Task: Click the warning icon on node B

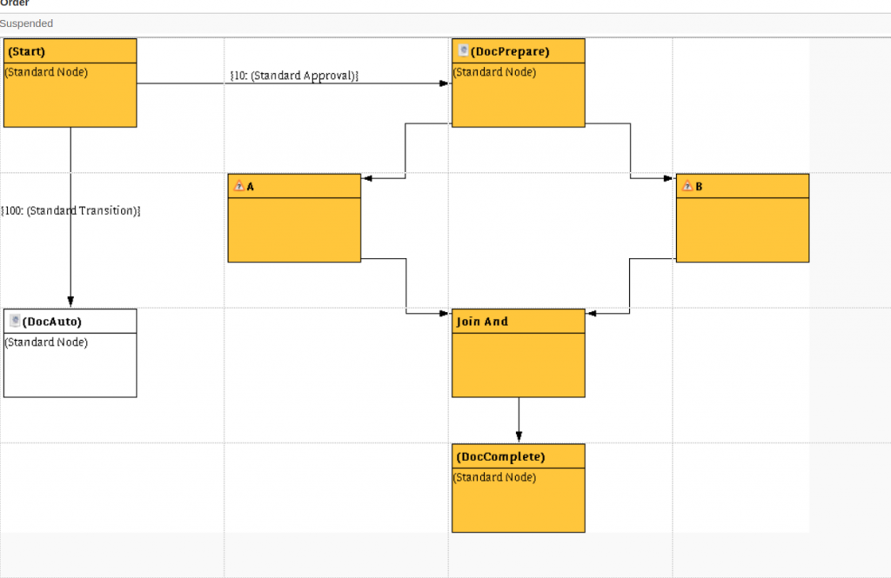Action: point(687,186)
